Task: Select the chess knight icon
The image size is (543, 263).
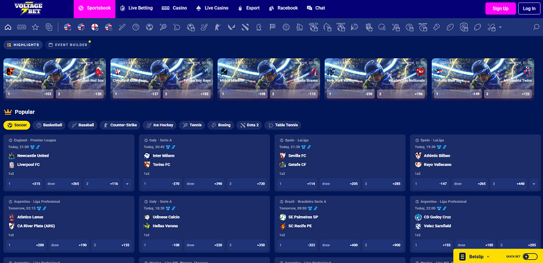Action: tap(258, 27)
